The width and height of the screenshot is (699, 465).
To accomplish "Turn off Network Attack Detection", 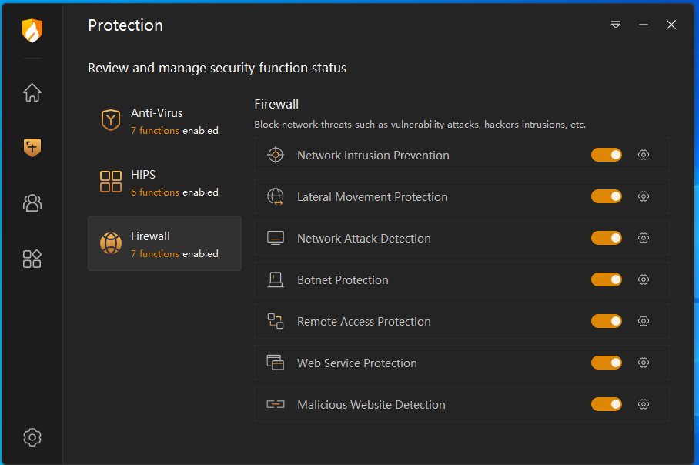I will pyautogui.click(x=607, y=238).
